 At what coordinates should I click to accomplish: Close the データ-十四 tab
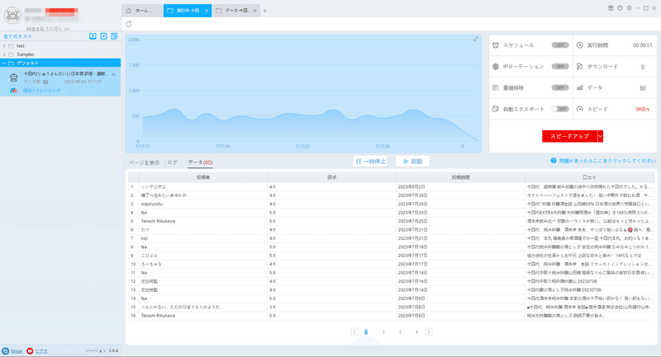(255, 11)
